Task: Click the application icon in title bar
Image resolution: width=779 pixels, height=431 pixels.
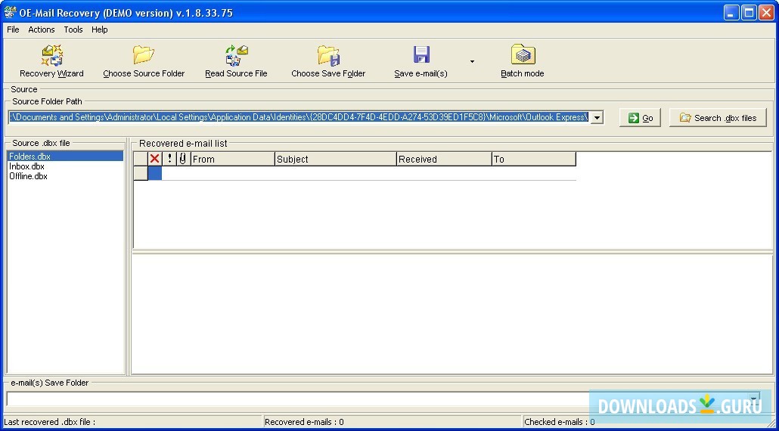Action: tap(10, 12)
